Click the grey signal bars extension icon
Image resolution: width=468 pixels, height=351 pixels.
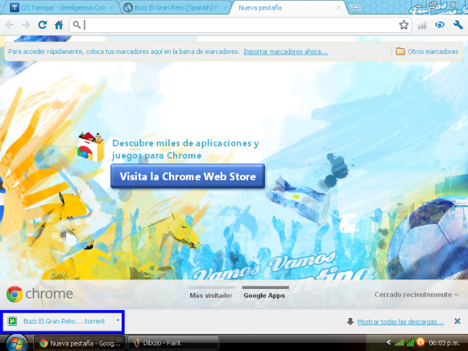point(422,25)
